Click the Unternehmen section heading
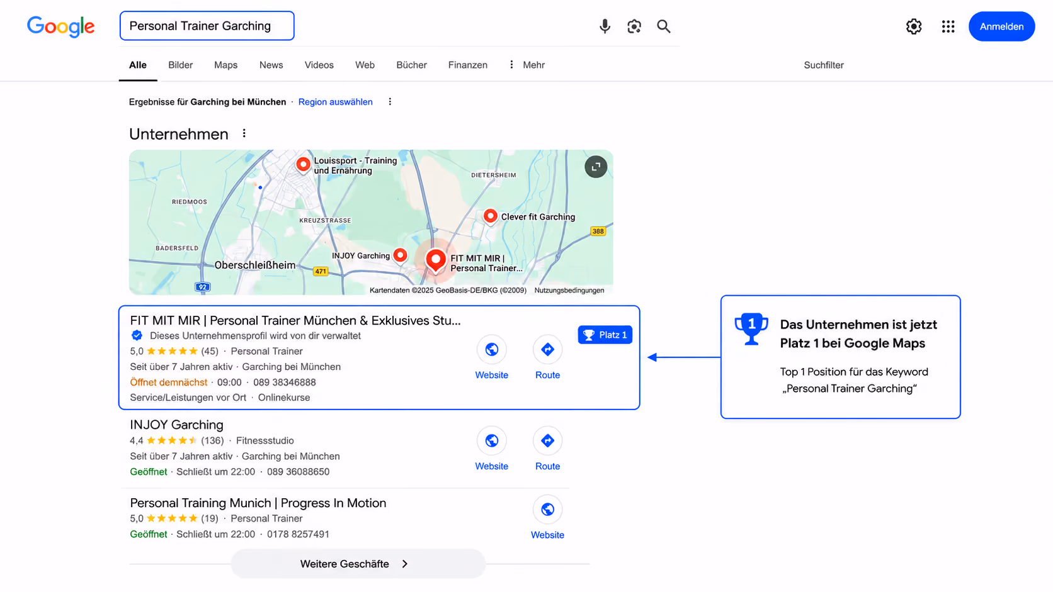Screen dimensions: 1053x592 pos(179,134)
